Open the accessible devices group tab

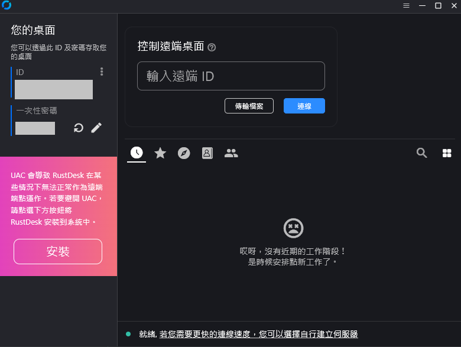click(x=231, y=153)
